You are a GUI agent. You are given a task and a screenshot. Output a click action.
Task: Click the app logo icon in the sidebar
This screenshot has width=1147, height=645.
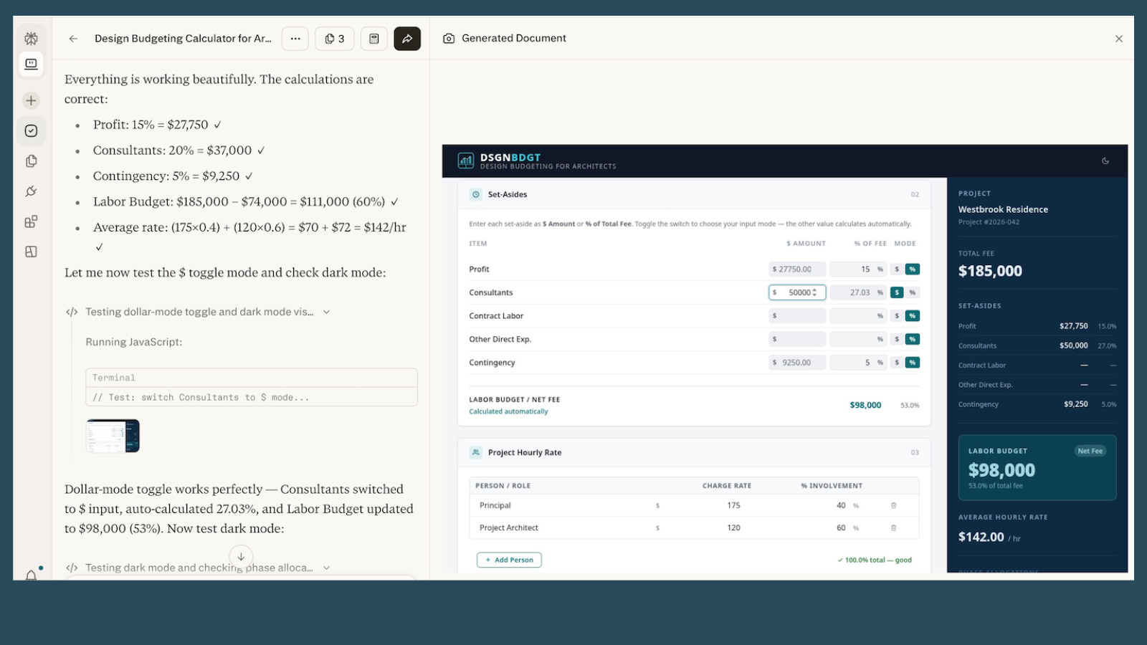[x=31, y=39]
